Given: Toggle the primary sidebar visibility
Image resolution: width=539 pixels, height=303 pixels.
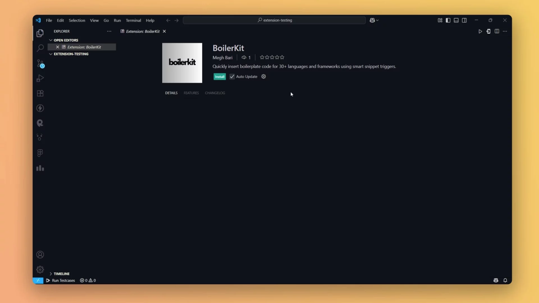Looking at the screenshot, I should point(448,20).
